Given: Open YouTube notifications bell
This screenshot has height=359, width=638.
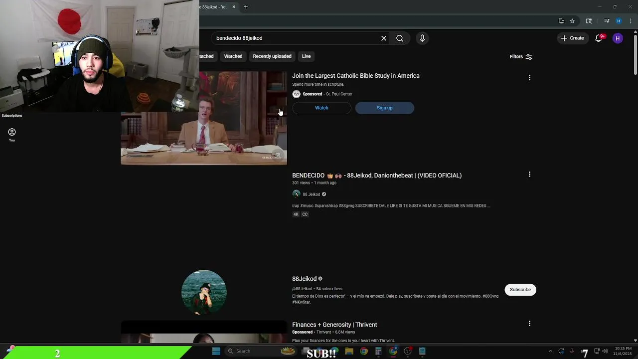Looking at the screenshot, I should pos(599,38).
